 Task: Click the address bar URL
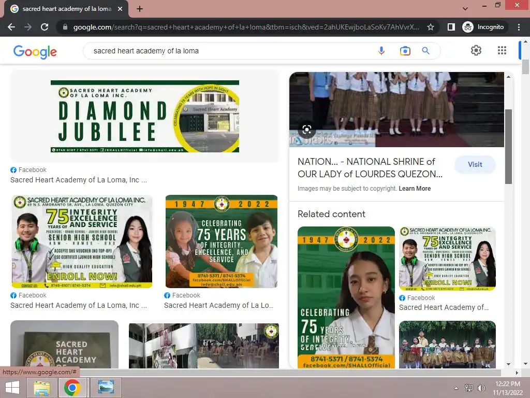point(246,27)
